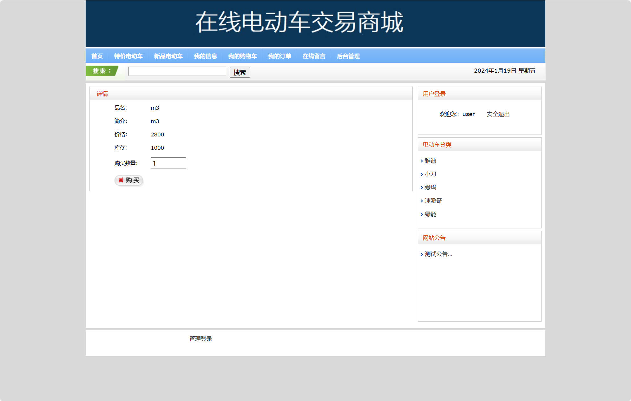Image resolution: width=631 pixels, height=401 pixels.
Task: Click the arrow bullet beside 绿能 category
Action: point(422,214)
